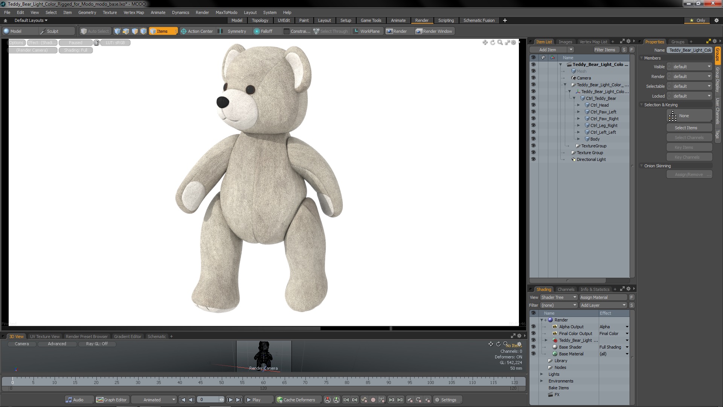Switch to UV Texture View tab

point(45,337)
